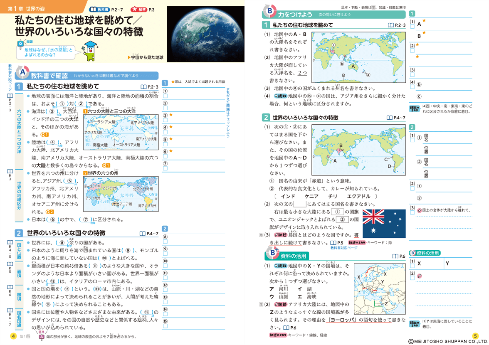Click the Australian flag image
Image resolution: width=489 pixels, height=345 pixels.
pos(384,224)
